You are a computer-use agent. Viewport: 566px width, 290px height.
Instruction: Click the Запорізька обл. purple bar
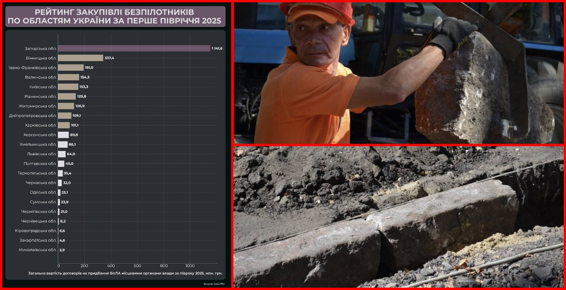(x=134, y=48)
